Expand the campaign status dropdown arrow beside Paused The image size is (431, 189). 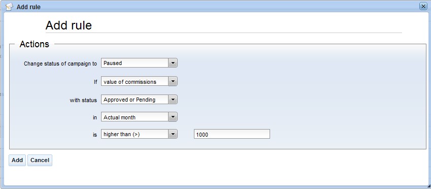point(173,63)
